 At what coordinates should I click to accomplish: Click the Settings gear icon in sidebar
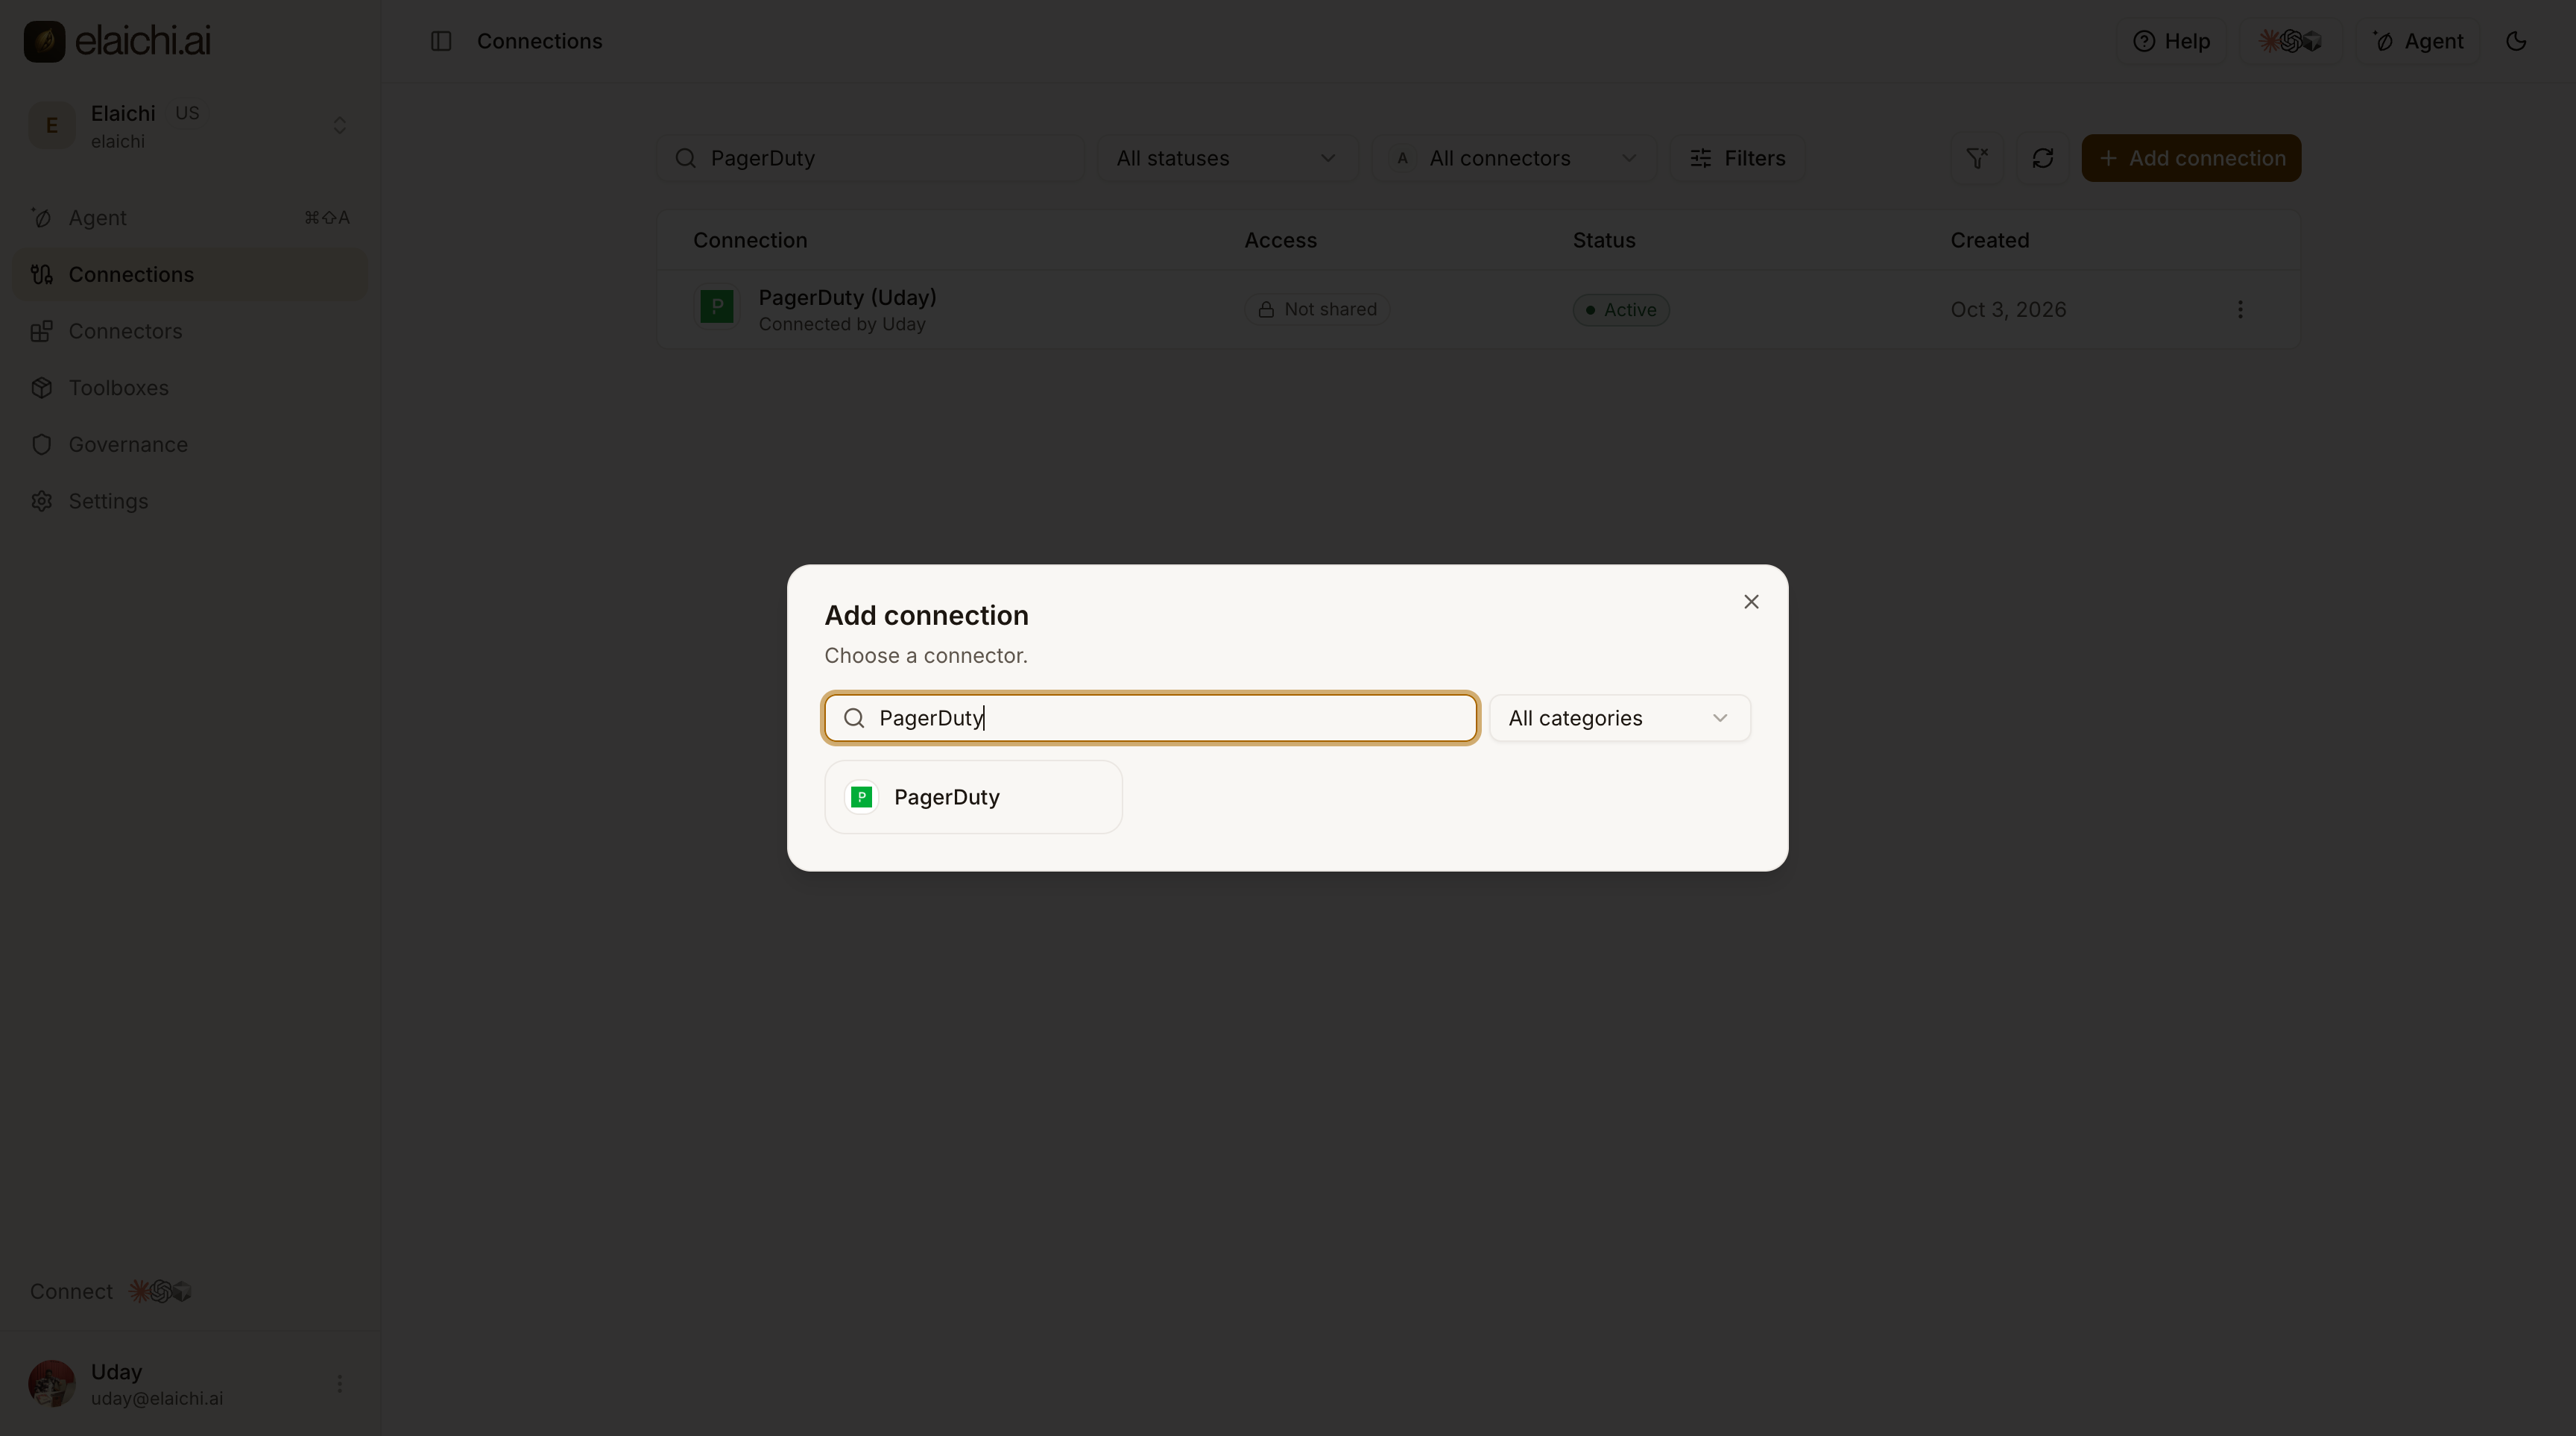point(41,501)
